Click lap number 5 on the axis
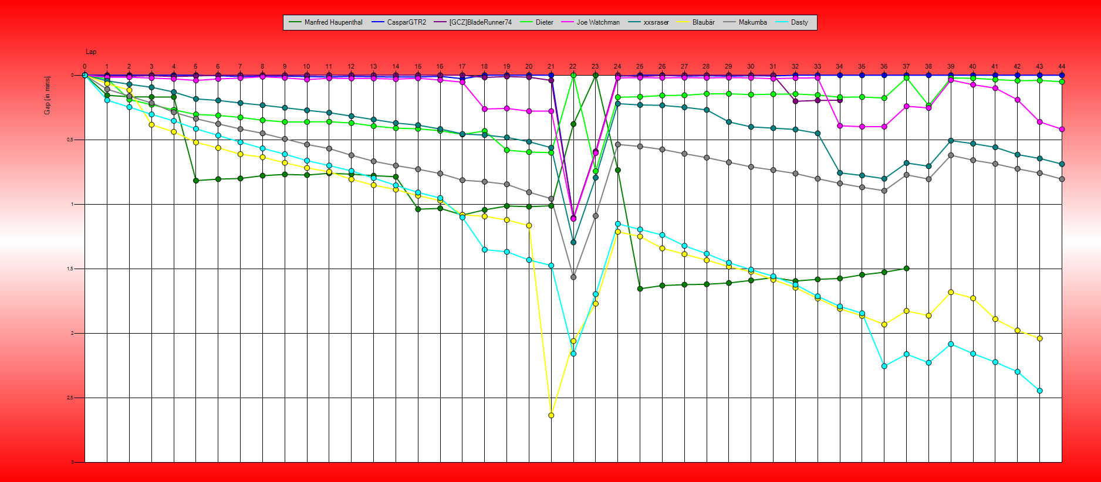 (196, 67)
